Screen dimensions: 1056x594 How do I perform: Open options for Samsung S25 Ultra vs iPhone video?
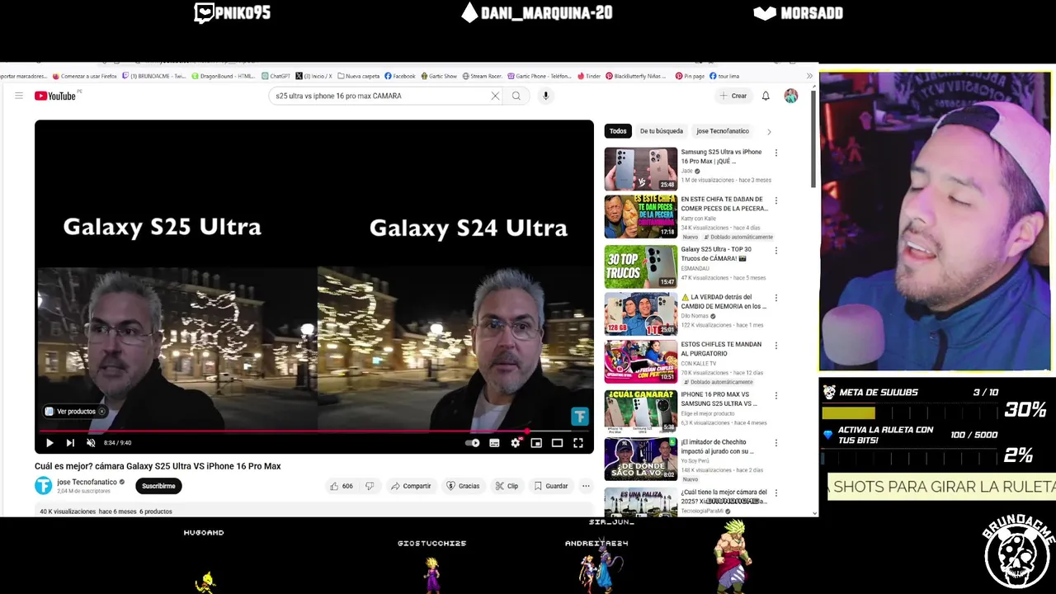775,153
